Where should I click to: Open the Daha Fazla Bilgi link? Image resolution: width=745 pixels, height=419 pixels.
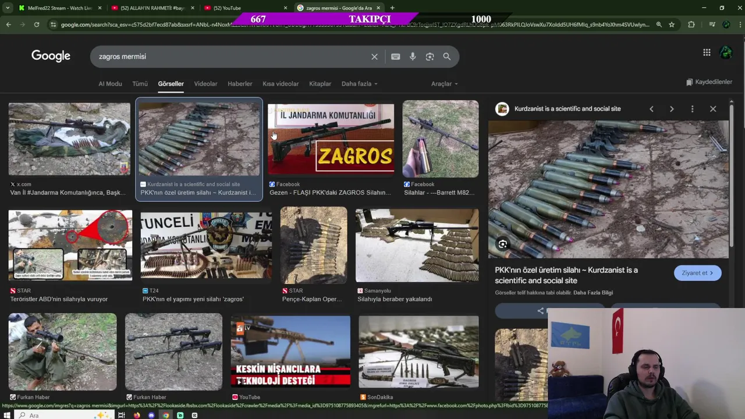tap(593, 293)
